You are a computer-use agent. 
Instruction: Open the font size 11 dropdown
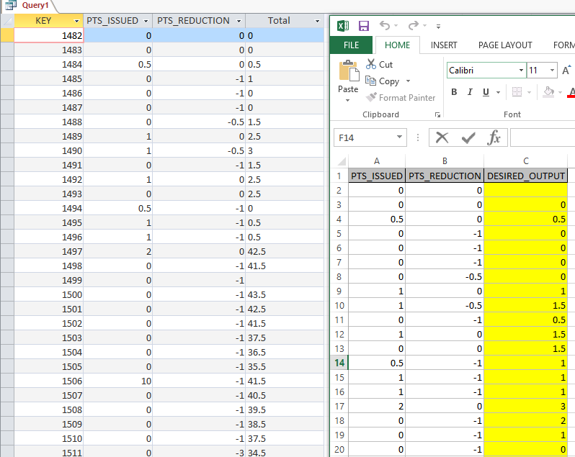tap(552, 71)
